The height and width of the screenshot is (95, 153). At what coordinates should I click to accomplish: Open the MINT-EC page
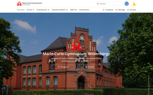[74, 10]
